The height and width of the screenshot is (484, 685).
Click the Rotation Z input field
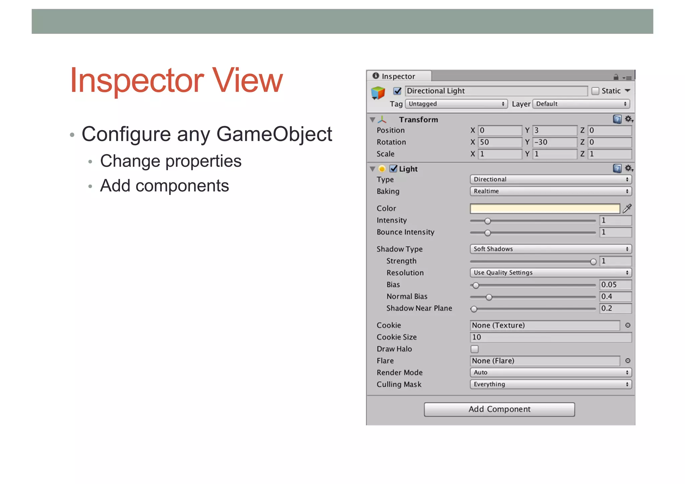tap(610, 142)
